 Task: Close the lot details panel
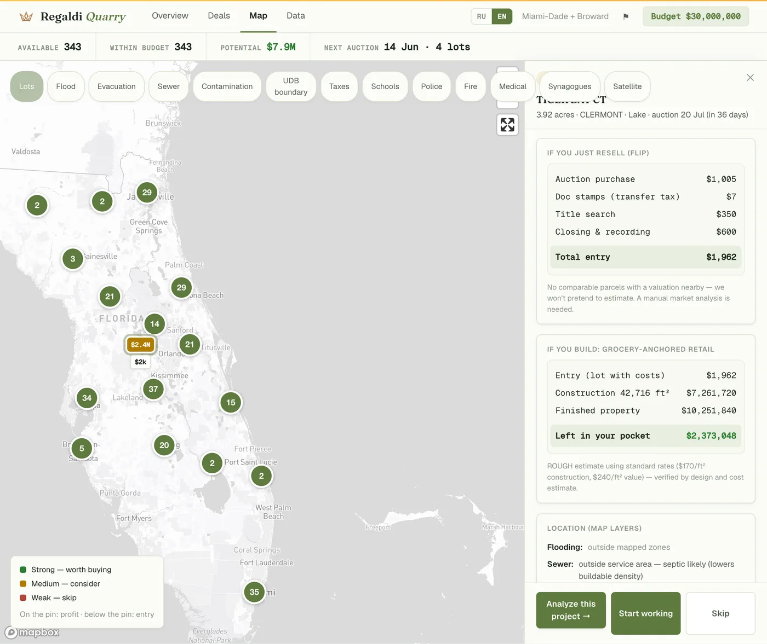(x=750, y=78)
